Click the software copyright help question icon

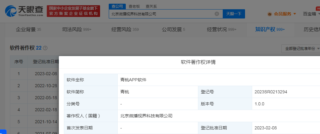click(45, 48)
